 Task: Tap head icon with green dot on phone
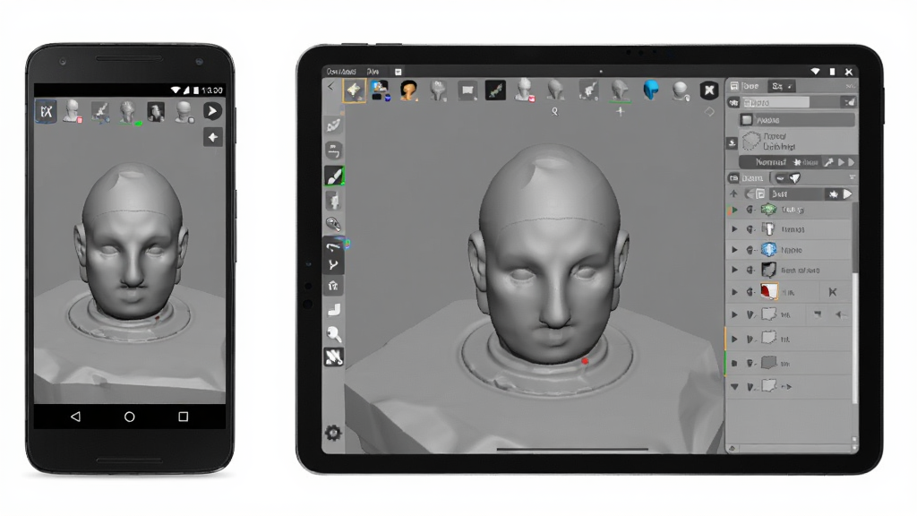[128, 112]
